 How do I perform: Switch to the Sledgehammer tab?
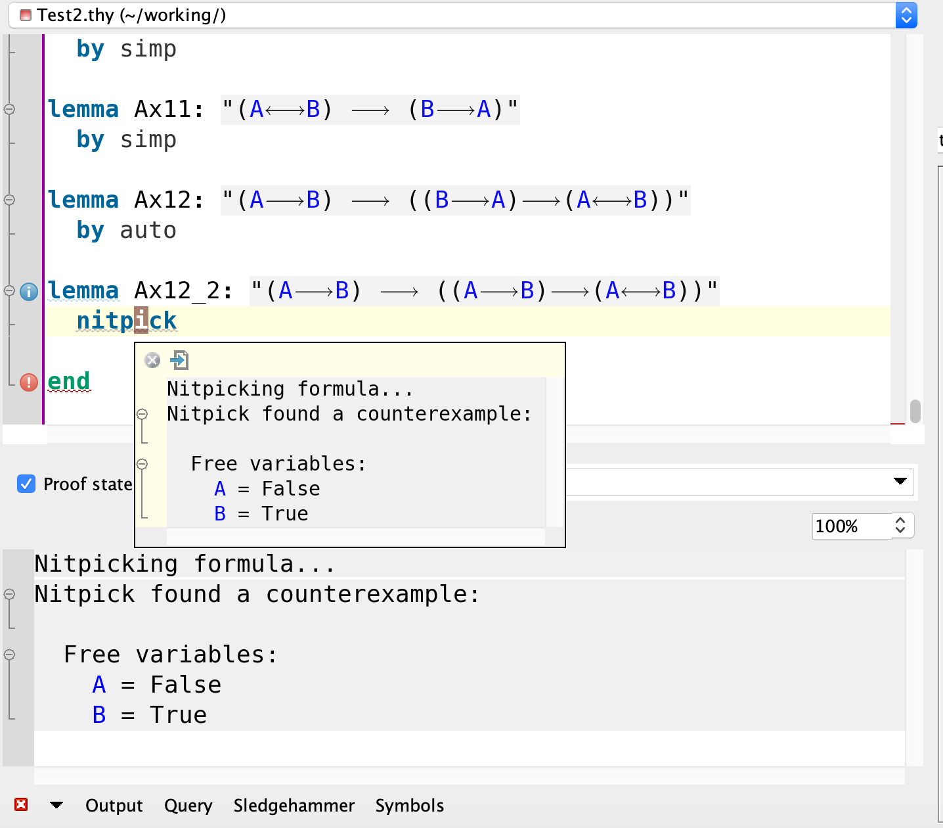point(294,806)
